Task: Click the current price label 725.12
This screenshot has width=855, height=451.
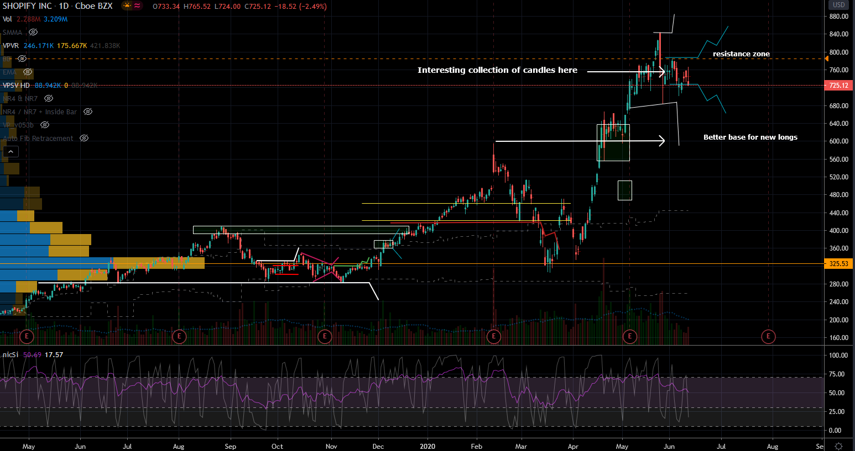Action: [x=838, y=86]
